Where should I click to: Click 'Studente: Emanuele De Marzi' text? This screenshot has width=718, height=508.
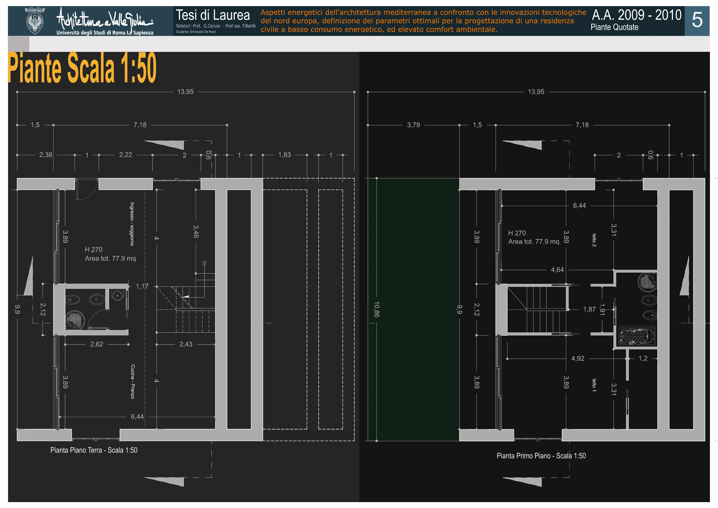click(x=196, y=32)
